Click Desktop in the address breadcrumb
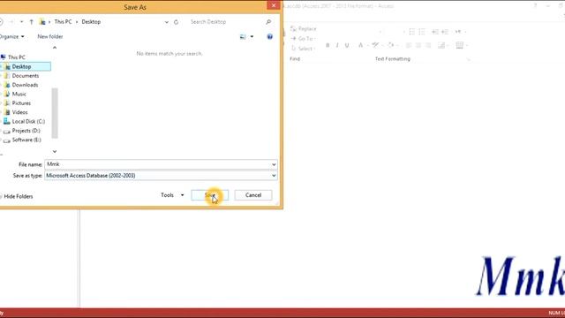The width and height of the screenshot is (565, 318). (x=91, y=22)
